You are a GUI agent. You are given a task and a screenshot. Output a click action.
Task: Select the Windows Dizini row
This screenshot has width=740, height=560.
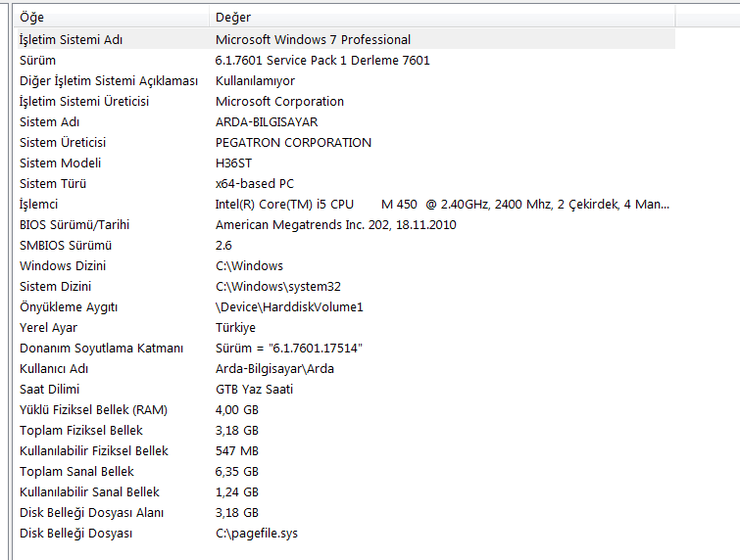click(x=63, y=265)
